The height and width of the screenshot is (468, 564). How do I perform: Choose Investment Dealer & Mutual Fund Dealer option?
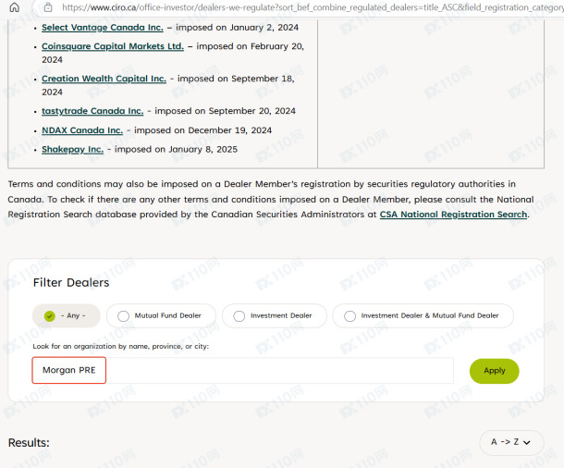(423, 315)
